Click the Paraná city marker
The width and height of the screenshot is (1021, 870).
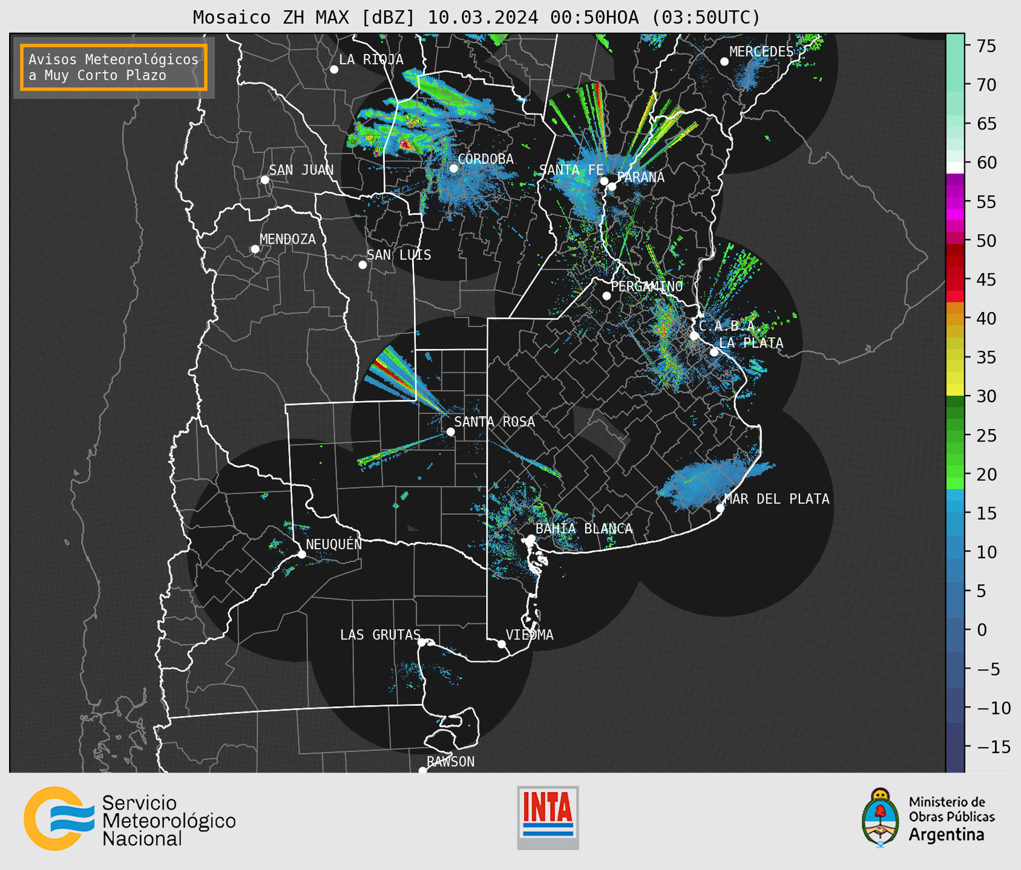pos(612,186)
